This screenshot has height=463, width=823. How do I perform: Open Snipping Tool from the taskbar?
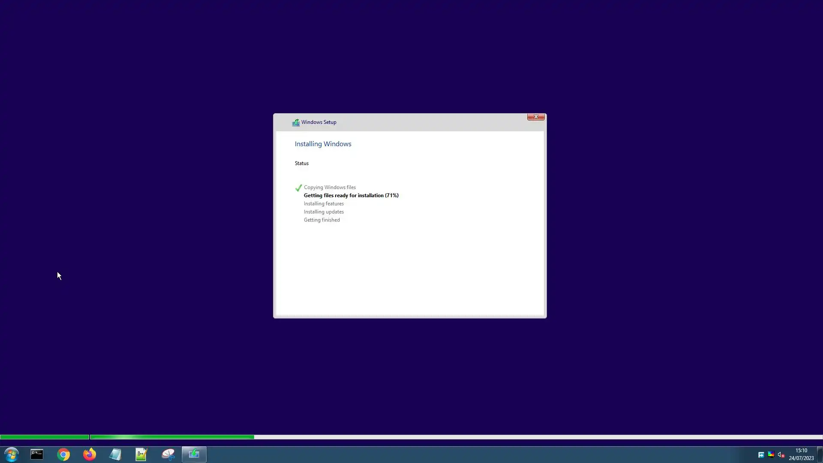coord(168,454)
